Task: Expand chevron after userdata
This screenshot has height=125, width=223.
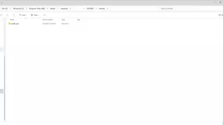Action: tap(70, 9)
